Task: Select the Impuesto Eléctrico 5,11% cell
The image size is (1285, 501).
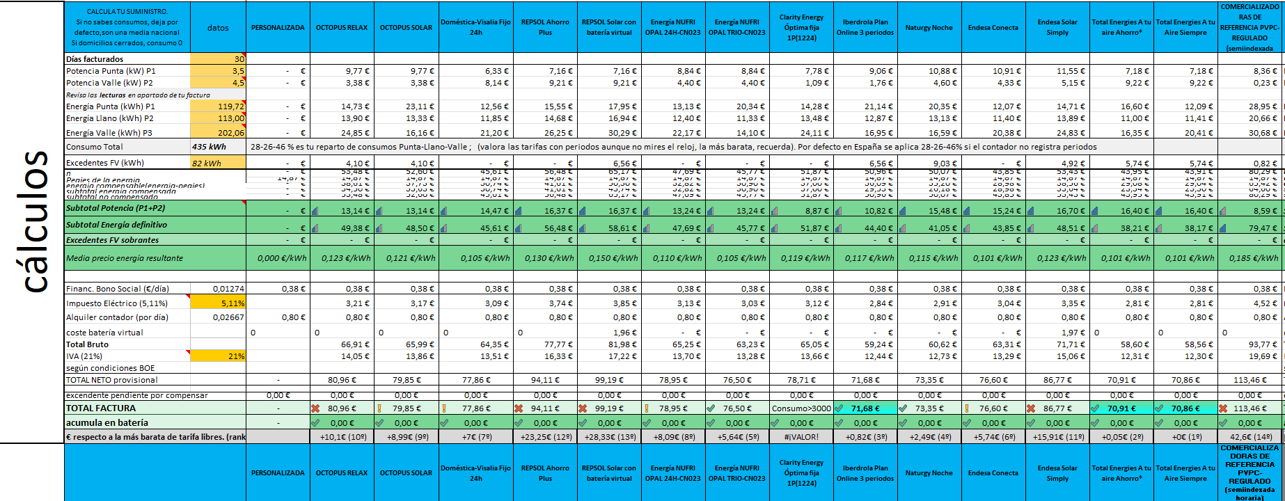Action: click(x=218, y=303)
